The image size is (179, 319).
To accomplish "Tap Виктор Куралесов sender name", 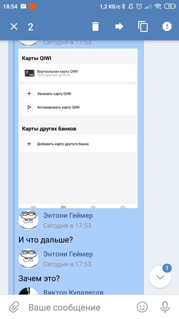I will [x=73, y=292].
